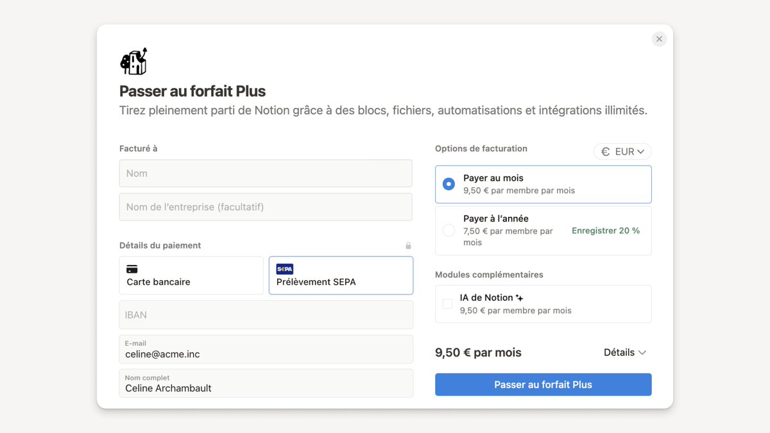Click the Plus plan building illustration icon

tap(133, 62)
